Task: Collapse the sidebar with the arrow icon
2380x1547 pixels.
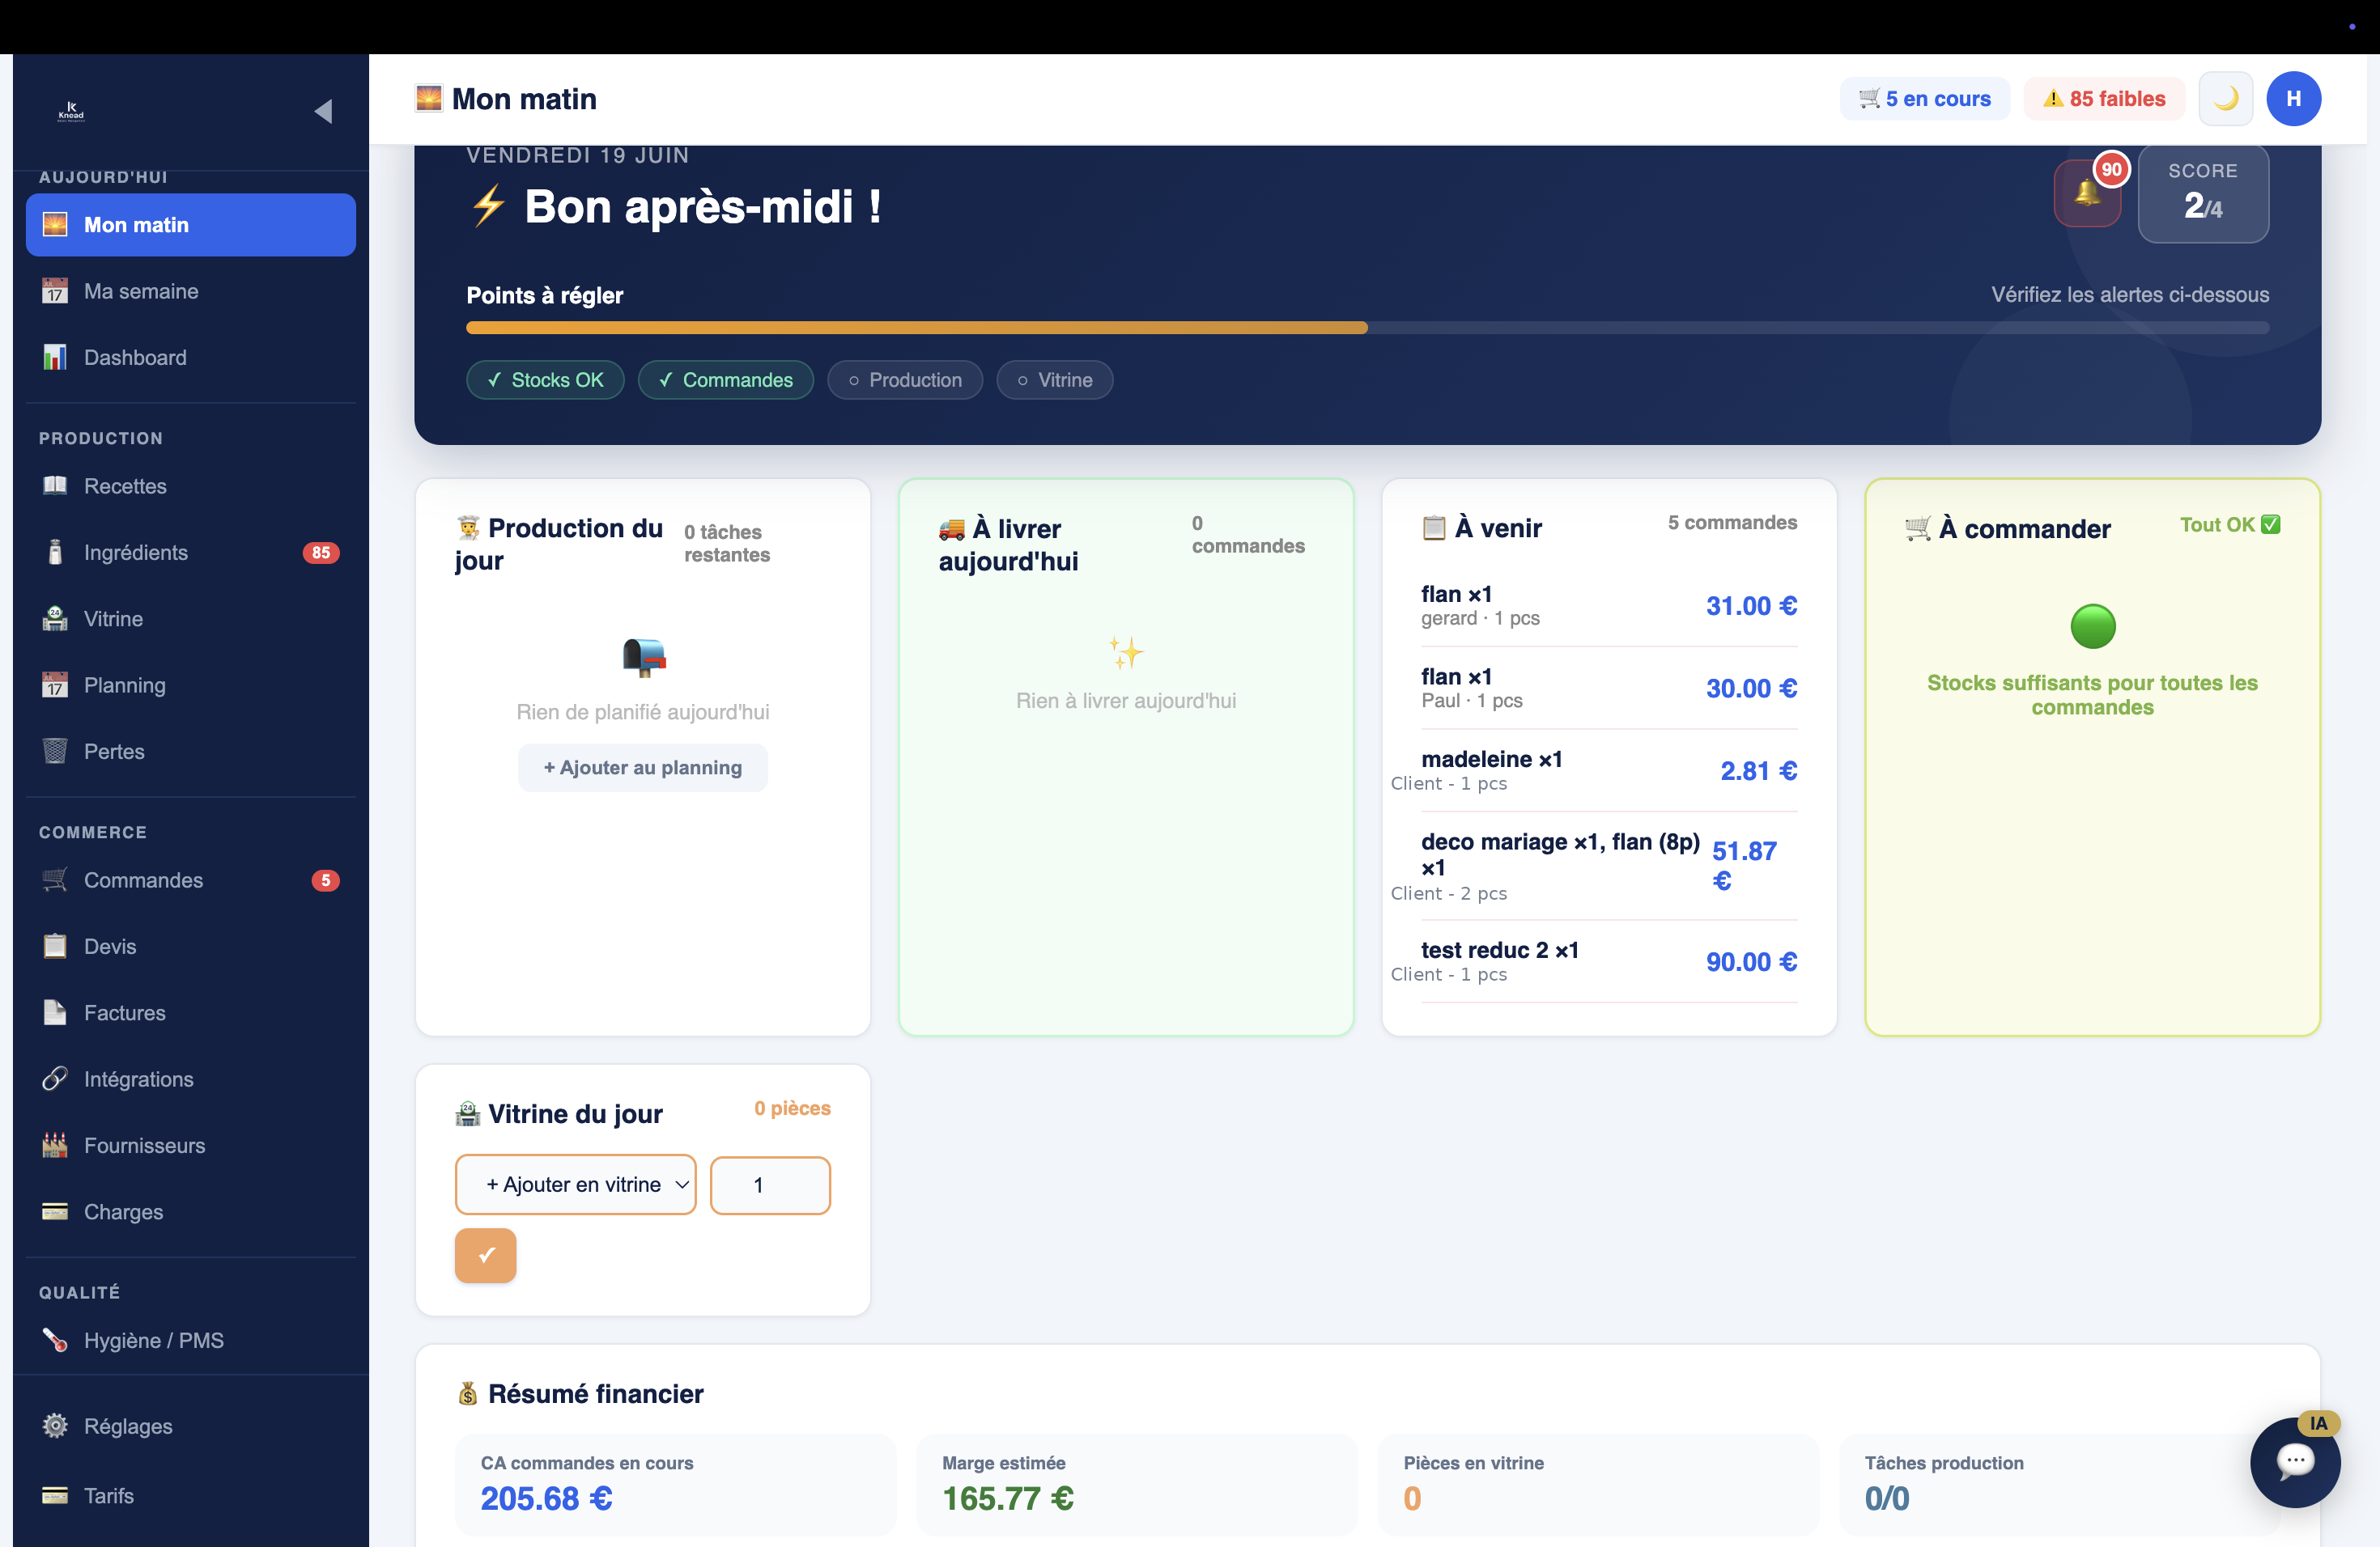Action: click(x=323, y=111)
